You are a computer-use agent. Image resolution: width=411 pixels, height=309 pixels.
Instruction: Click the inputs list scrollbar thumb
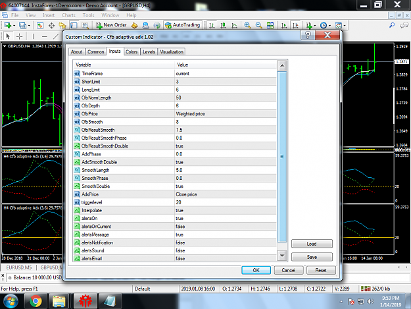(x=282, y=156)
